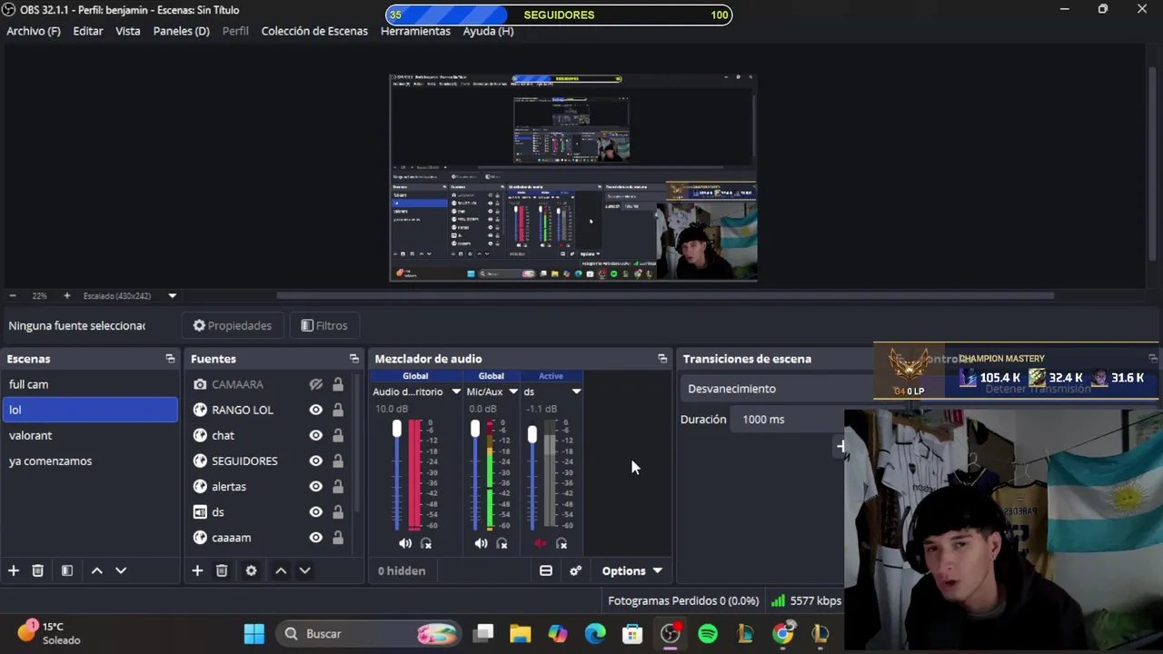Toggle lock on CAMAARA source
Image resolution: width=1163 pixels, height=654 pixels.
point(338,384)
